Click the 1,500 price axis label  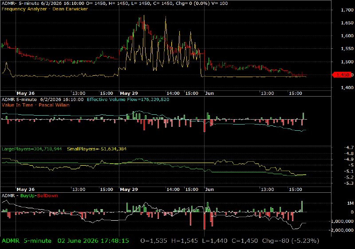(347, 62)
